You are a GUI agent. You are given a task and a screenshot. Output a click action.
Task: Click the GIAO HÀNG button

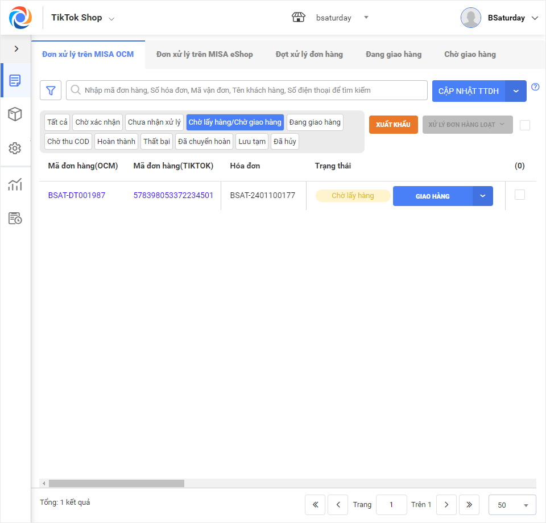433,196
